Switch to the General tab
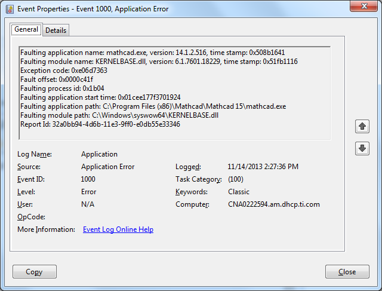The image size is (382, 291). click(26, 29)
